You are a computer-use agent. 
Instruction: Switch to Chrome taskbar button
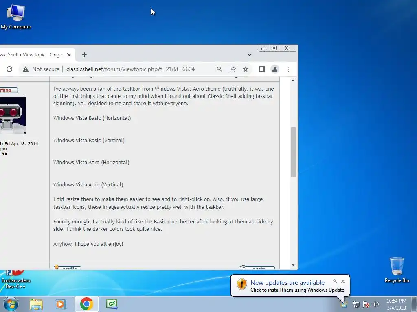tap(86, 304)
